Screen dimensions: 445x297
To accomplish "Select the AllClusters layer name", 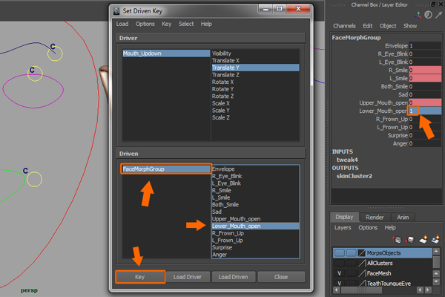I will [x=380, y=263].
